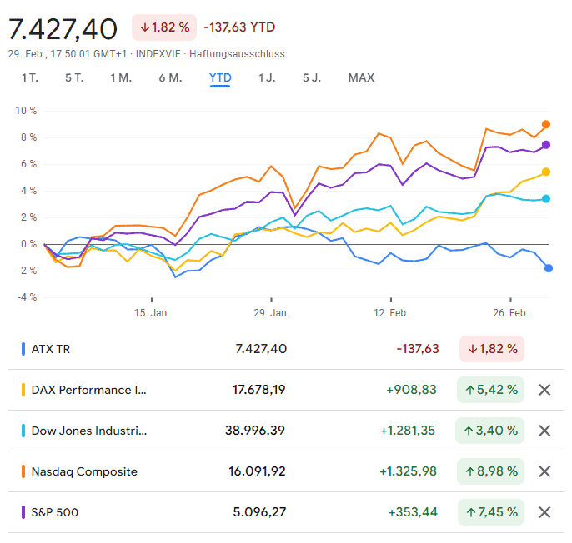Image resolution: width=572 pixels, height=543 pixels.
Task: Click the DAX 5,42 % gain badge
Action: pyautogui.click(x=490, y=390)
